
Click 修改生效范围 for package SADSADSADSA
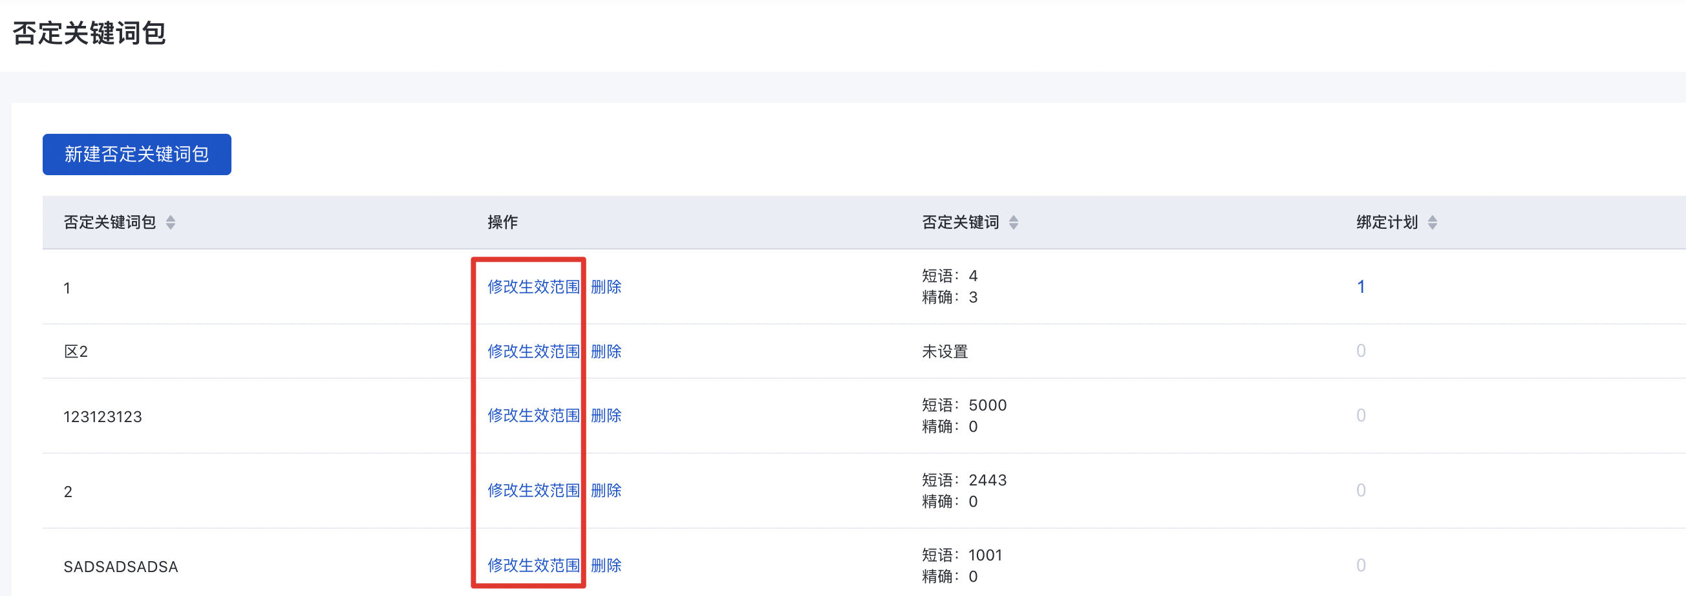533,565
